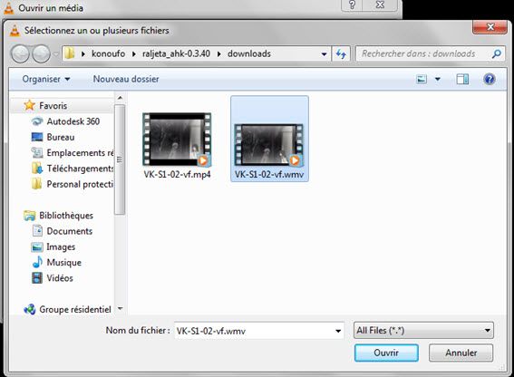The height and width of the screenshot is (377, 514).
Task: Open Personal protection folder in sidebar
Action: (81, 184)
